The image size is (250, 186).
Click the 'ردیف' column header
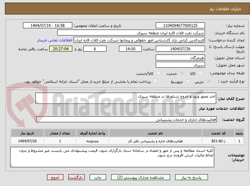[x=239, y=133]
